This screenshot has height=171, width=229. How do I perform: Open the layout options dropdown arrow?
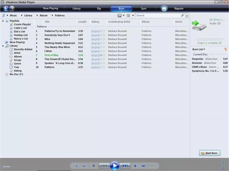tap(124, 15)
